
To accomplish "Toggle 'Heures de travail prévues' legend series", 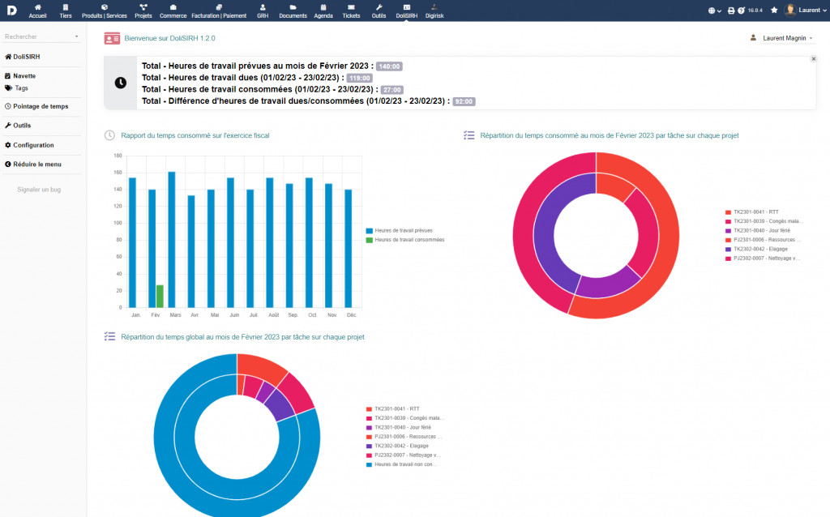I will click(403, 231).
